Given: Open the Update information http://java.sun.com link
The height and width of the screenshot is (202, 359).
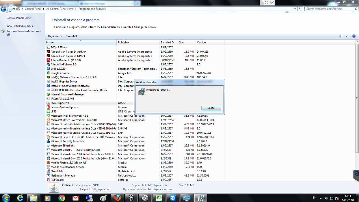Looking at the screenshot, I should (x=160, y=189).
